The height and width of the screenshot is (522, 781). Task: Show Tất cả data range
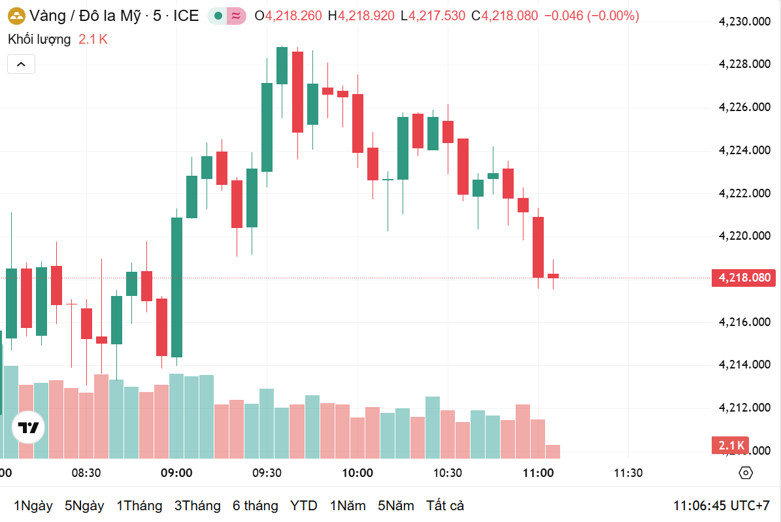(445, 506)
